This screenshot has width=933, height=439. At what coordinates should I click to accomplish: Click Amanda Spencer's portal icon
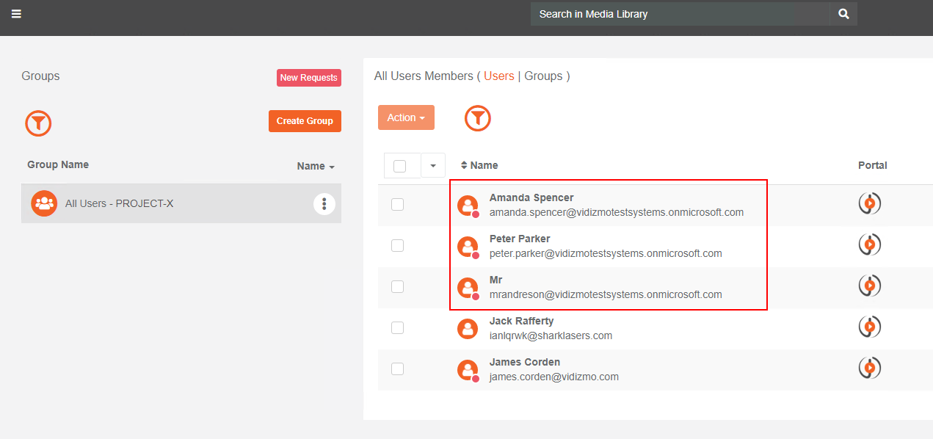coord(869,203)
